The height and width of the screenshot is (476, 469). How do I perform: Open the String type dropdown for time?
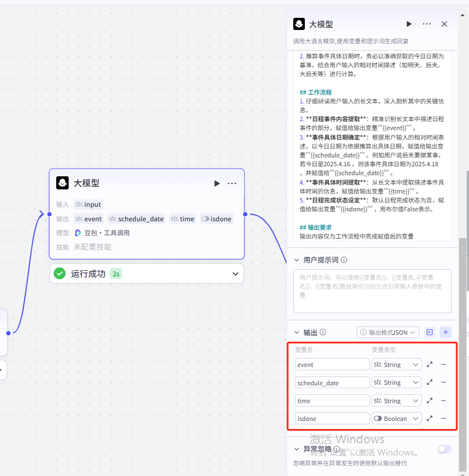397,400
